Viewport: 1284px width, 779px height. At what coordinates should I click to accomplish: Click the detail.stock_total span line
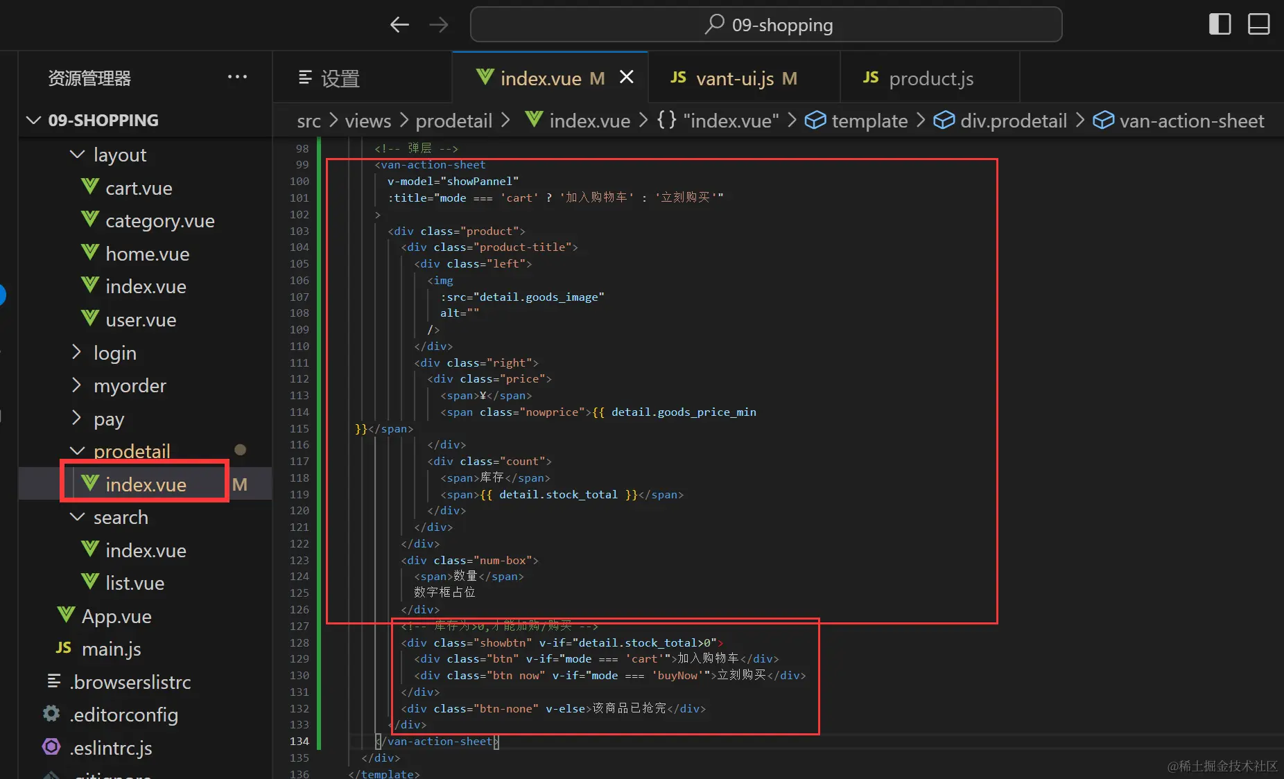[x=562, y=495]
